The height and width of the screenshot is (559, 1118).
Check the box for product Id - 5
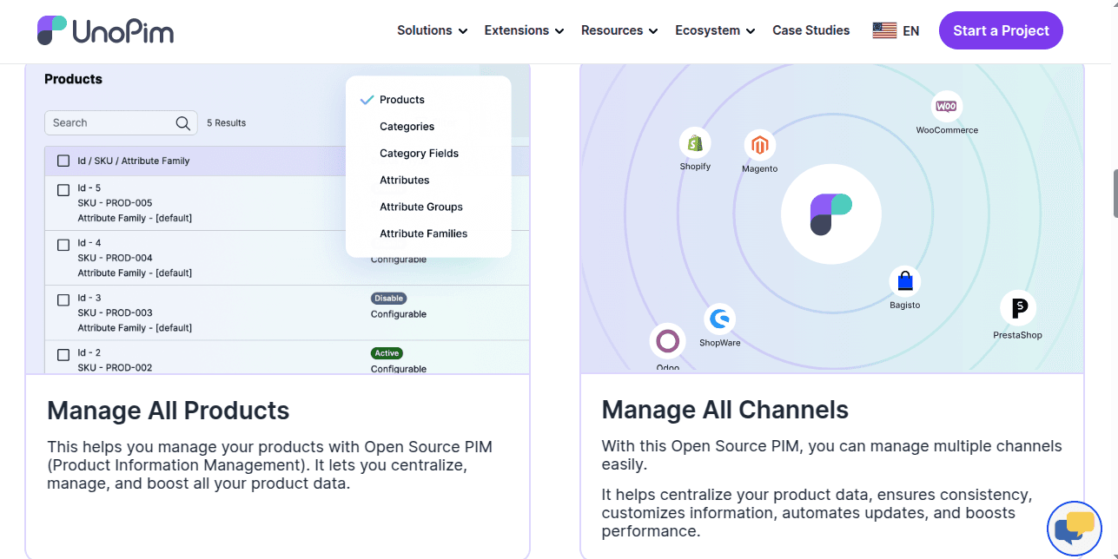coord(63,190)
